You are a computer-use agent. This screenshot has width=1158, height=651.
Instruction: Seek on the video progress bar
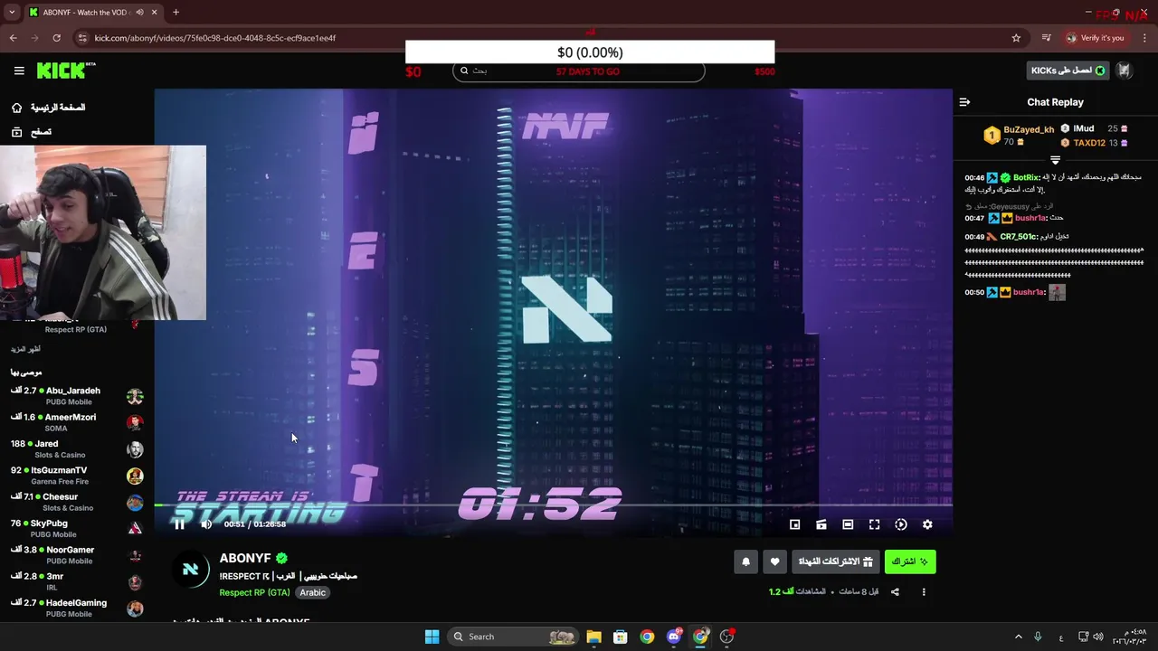(x=553, y=506)
